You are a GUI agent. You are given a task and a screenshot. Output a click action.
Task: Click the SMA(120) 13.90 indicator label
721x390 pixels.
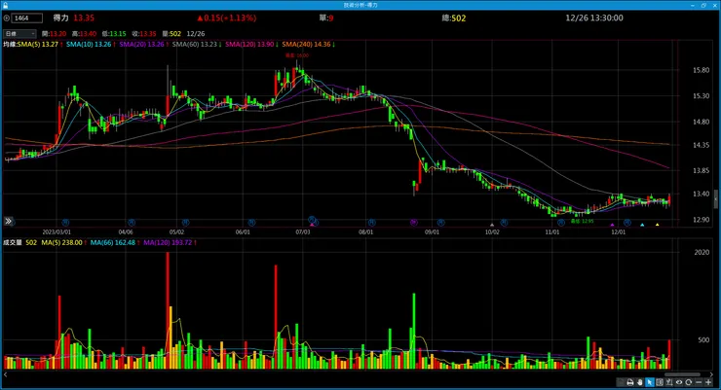point(249,44)
